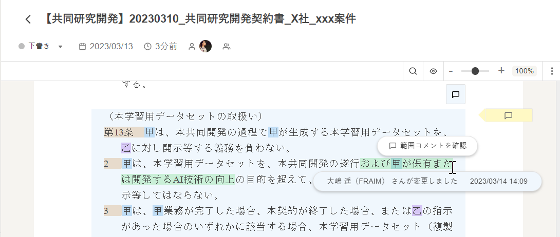Viewport: 560px width, 237px height.
Task: Toggle the eye visibility icon
Action: (x=433, y=71)
